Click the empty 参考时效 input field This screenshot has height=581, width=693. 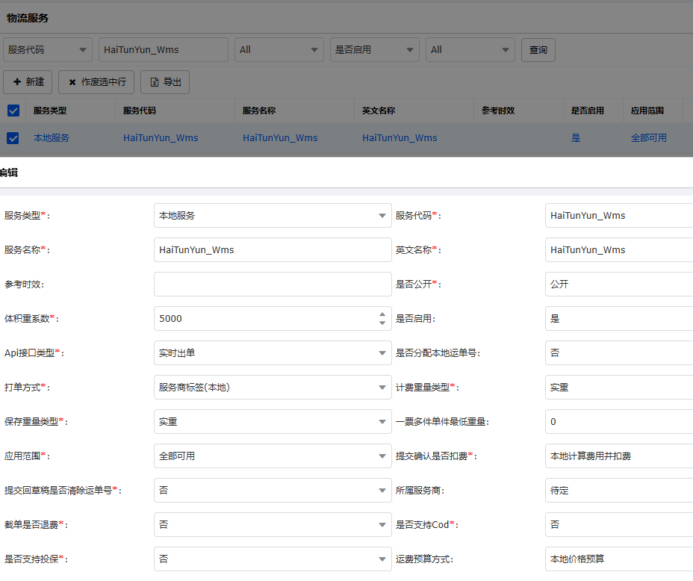[x=273, y=284]
